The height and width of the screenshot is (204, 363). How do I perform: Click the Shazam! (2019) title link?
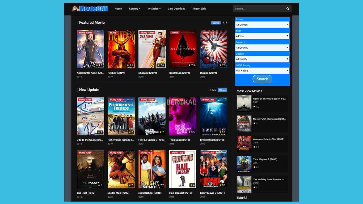tap(147, 73)
